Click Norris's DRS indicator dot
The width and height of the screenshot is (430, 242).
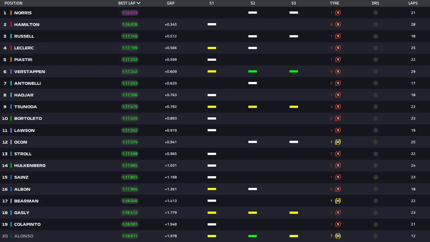coord(376,13)
